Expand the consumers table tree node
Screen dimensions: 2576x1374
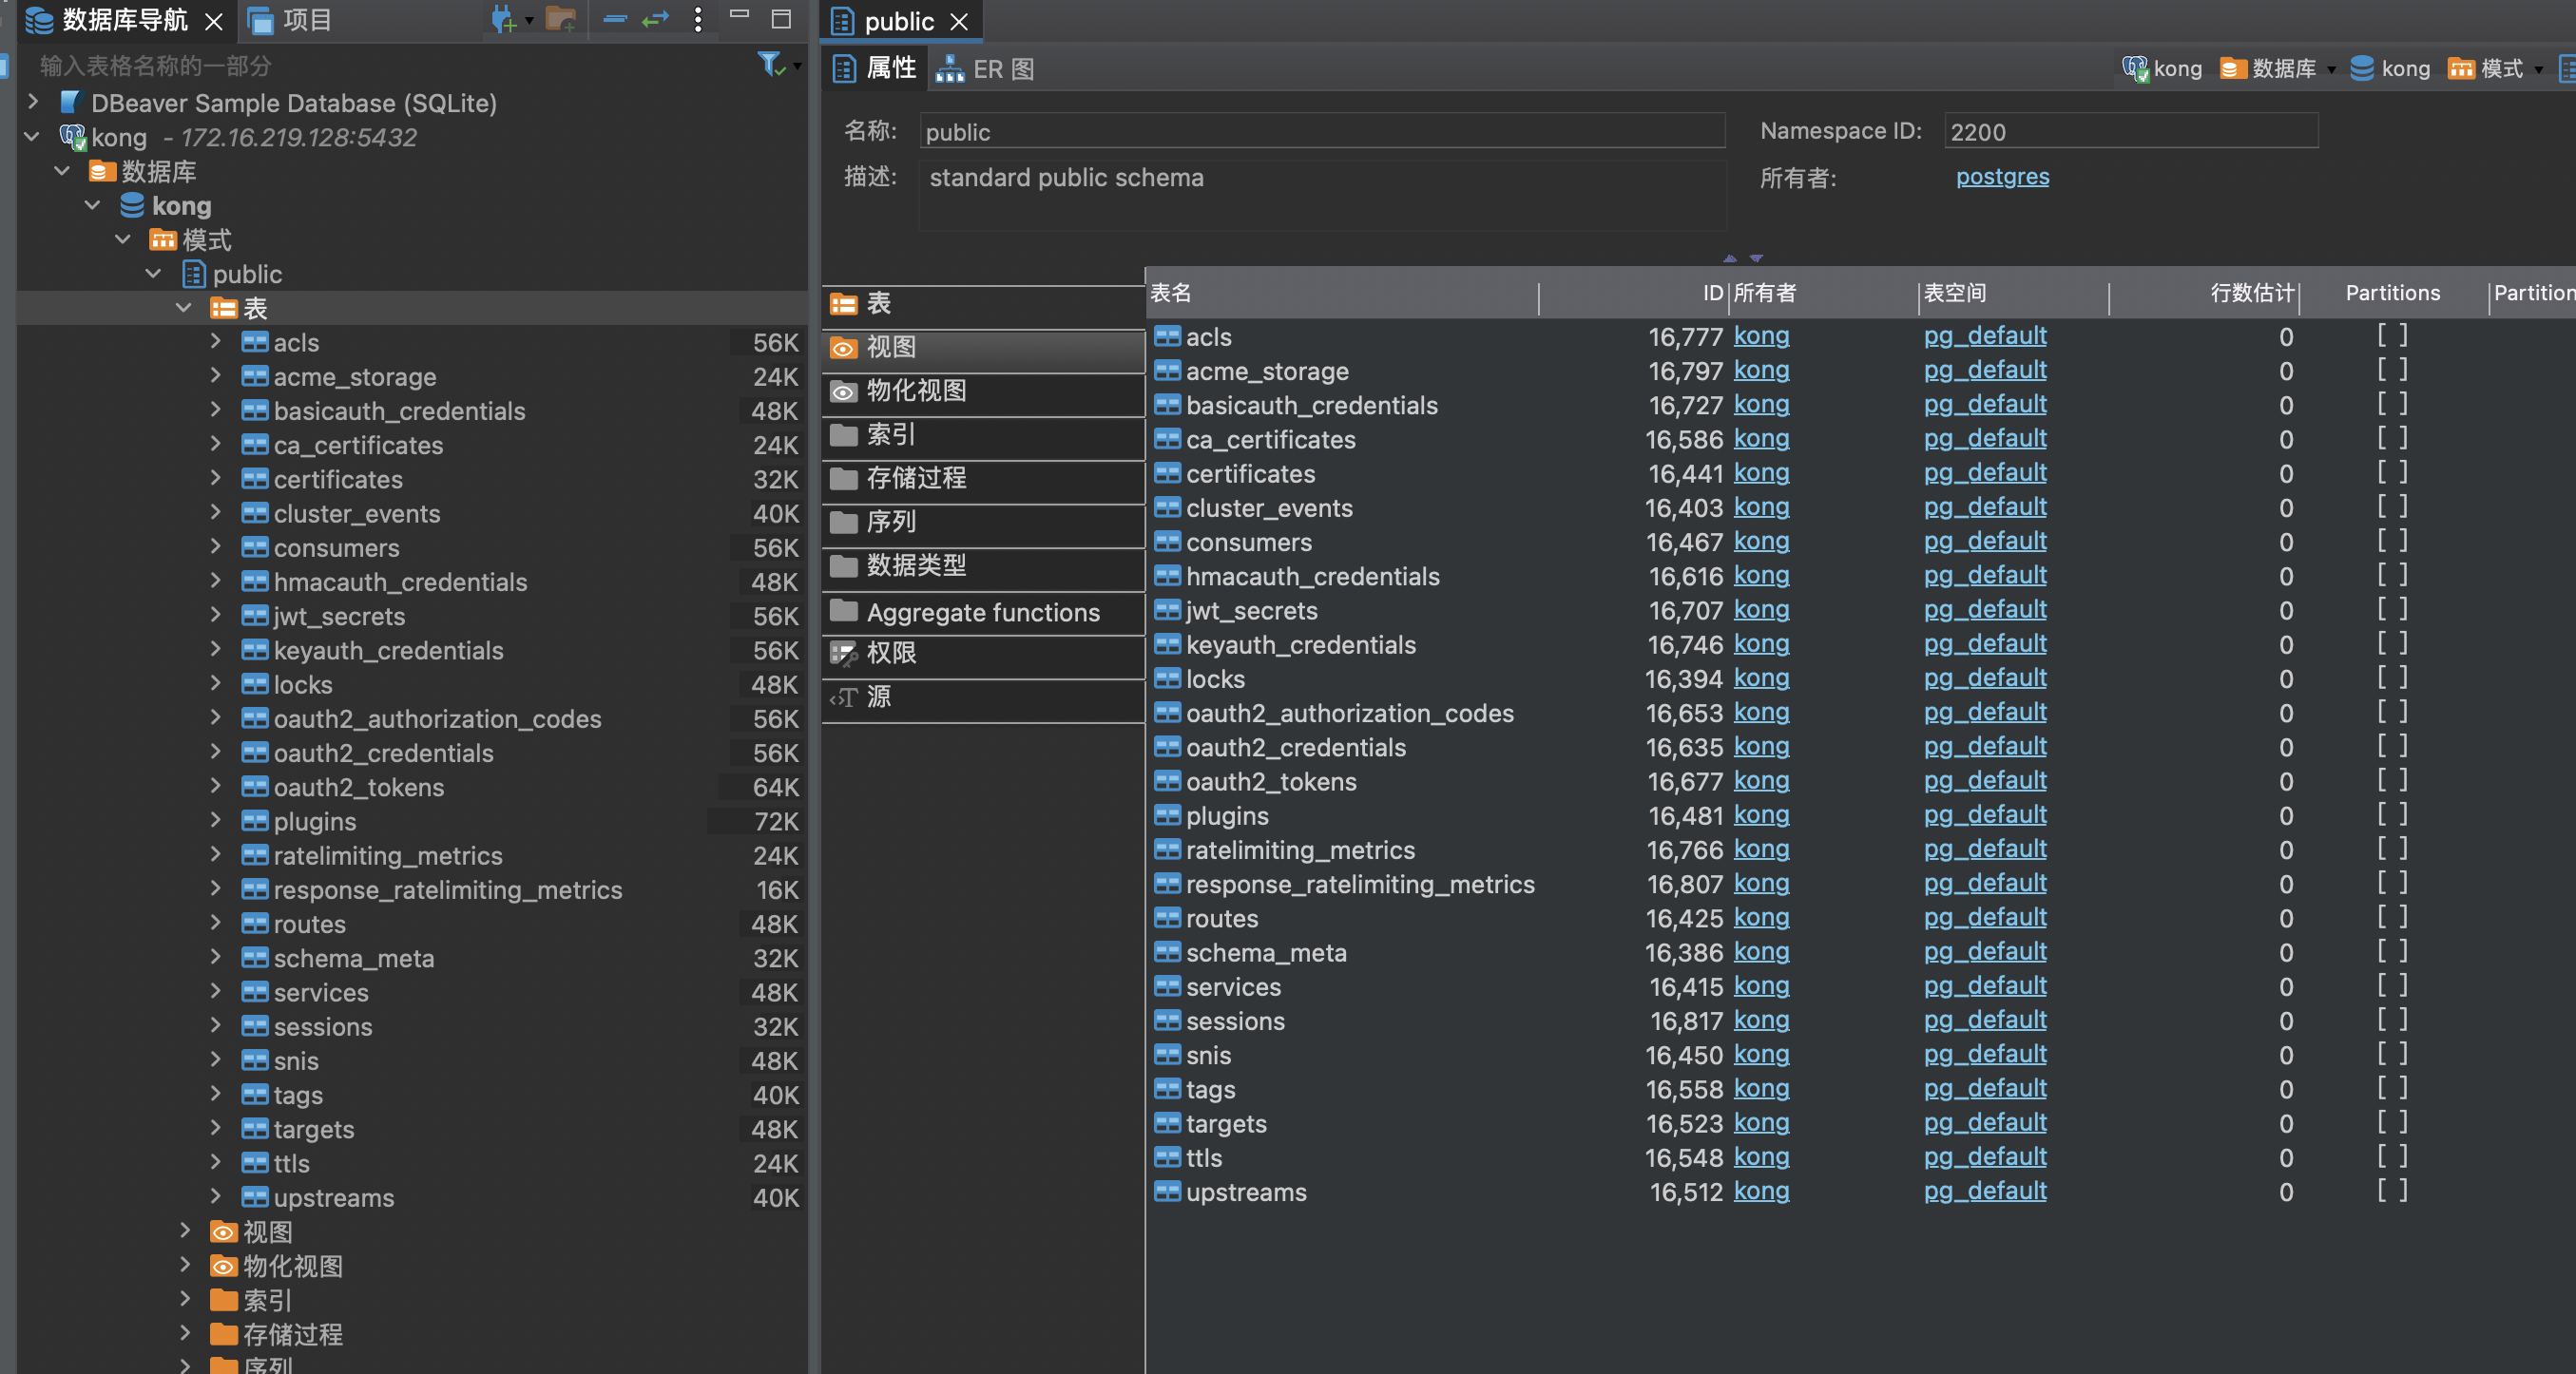[216, 547]
